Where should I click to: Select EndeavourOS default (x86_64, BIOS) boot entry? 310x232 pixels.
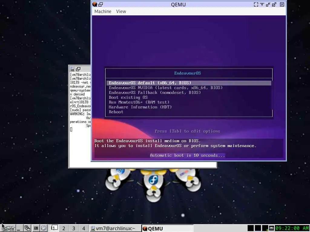coord(189,83)
